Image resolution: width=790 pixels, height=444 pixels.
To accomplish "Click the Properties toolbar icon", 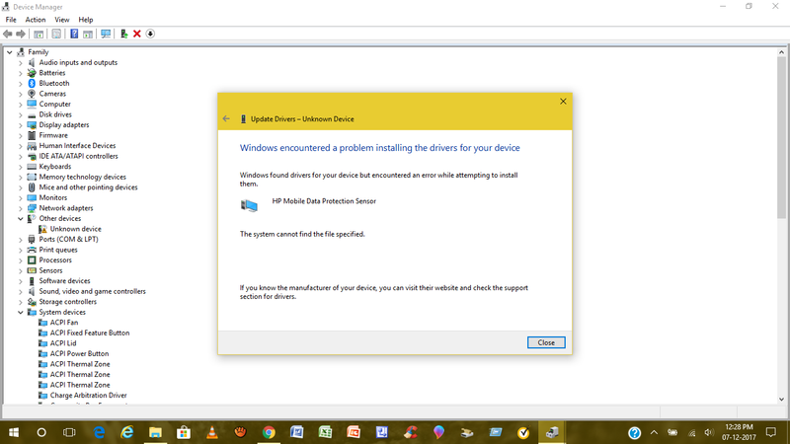I will 56,34.
